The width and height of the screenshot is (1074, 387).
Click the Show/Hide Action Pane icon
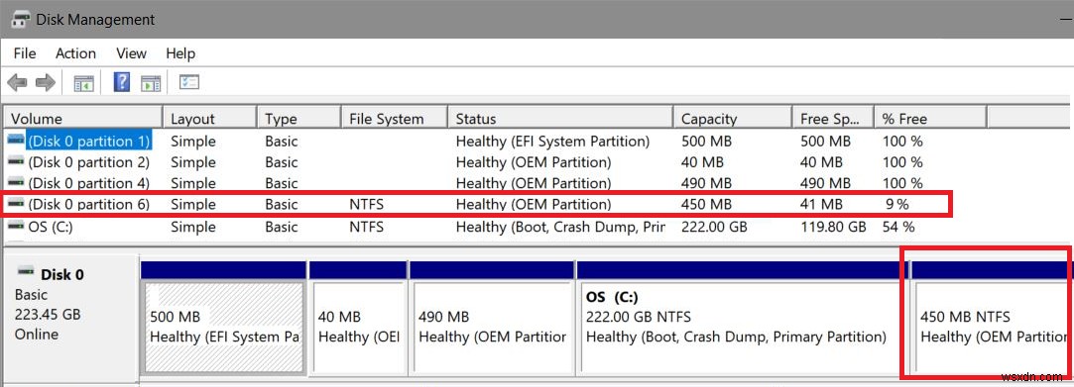click(x=151, y=83)
